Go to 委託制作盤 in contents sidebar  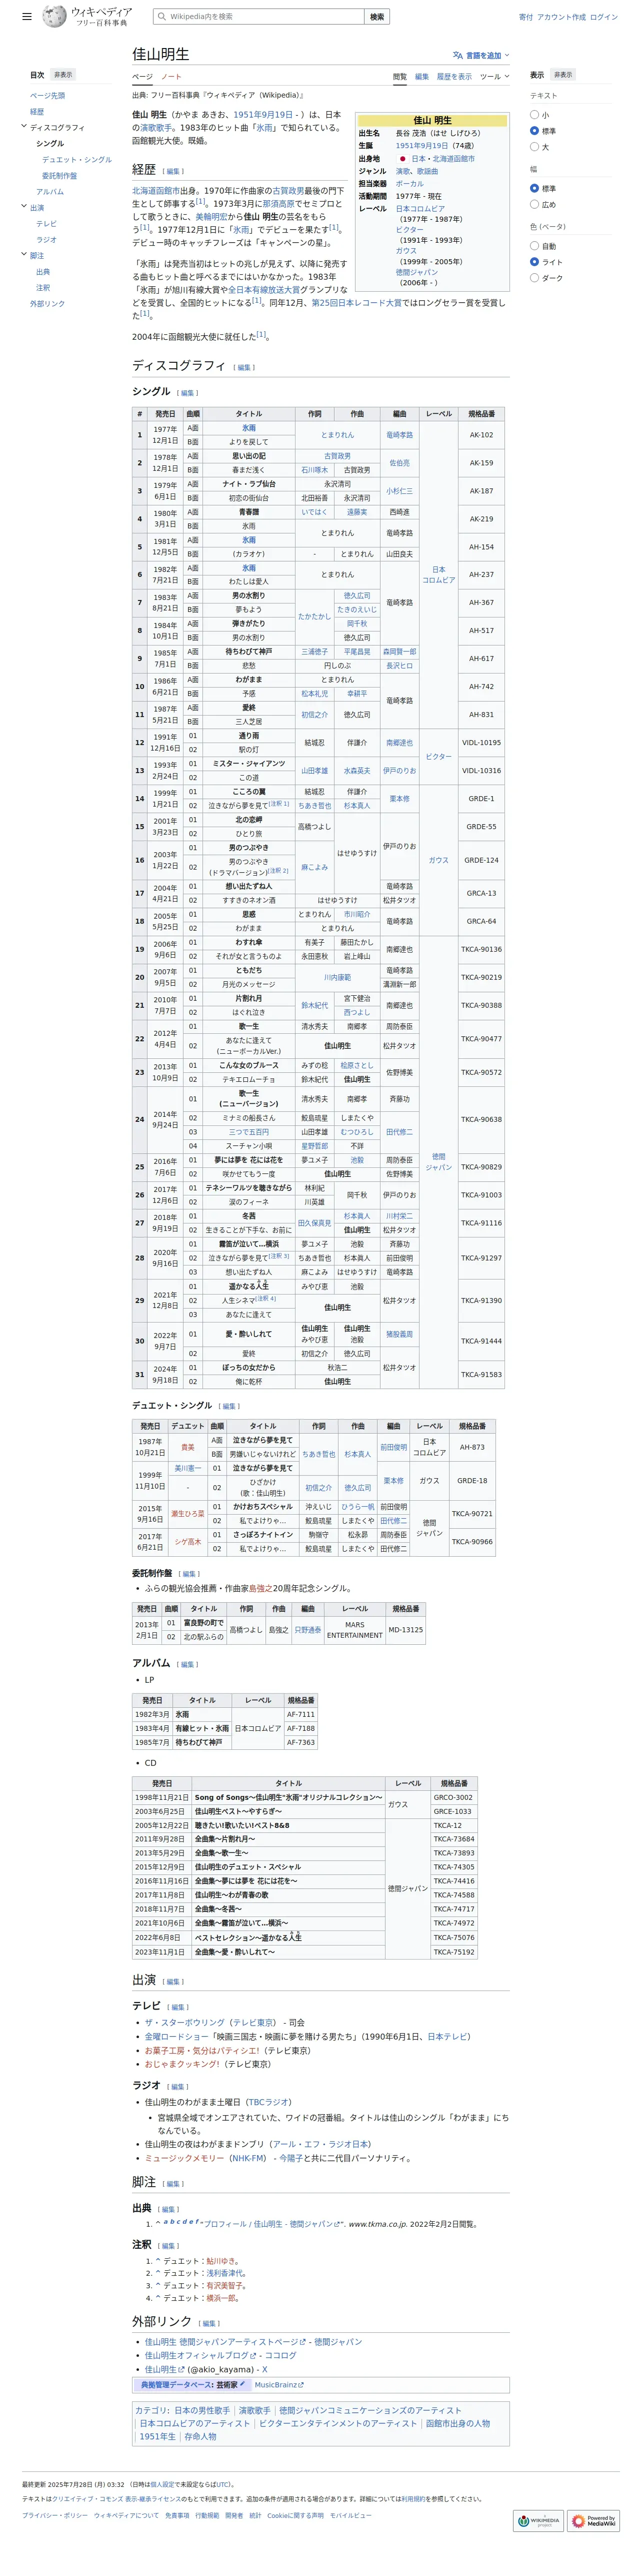tap(59, 176)
